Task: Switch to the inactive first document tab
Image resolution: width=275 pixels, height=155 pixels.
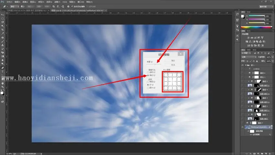Action: (x=27, y=11)
